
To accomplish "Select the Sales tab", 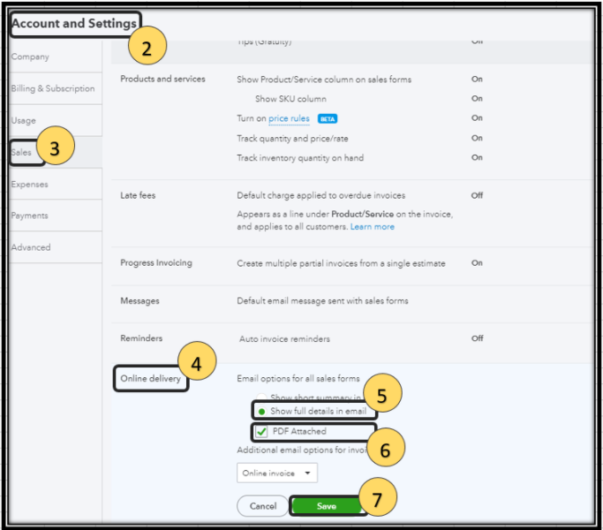I will pos(21,153).
